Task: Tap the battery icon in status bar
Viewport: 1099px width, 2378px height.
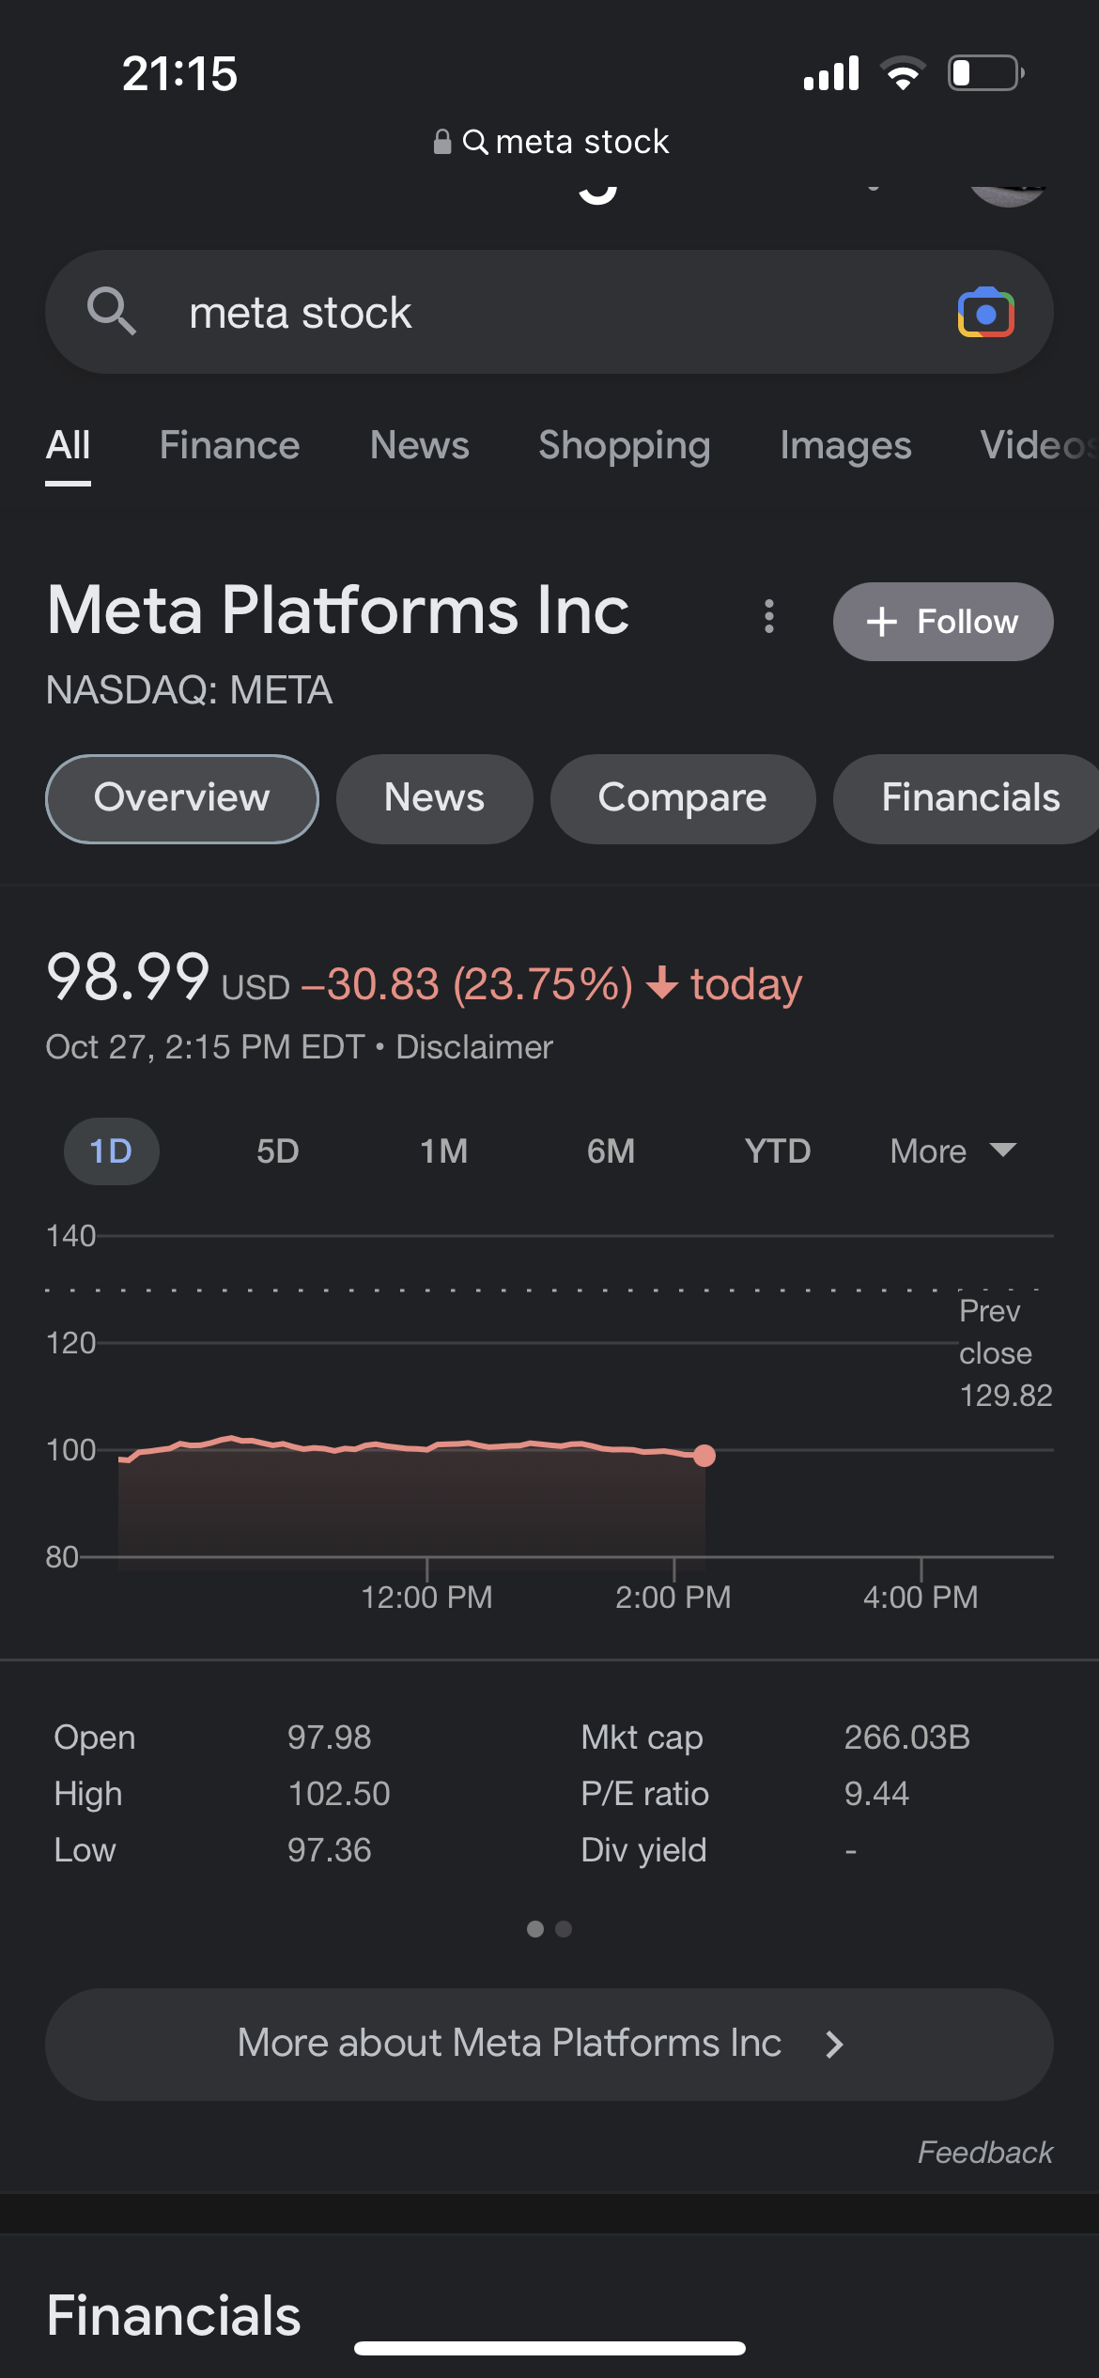Action: click(x=986, y=73)
